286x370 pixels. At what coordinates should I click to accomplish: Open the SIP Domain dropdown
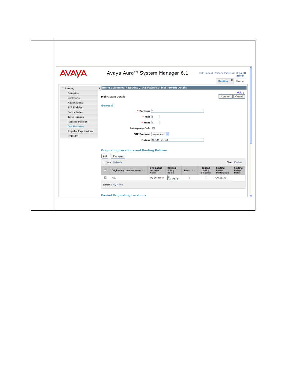[168, 134]
